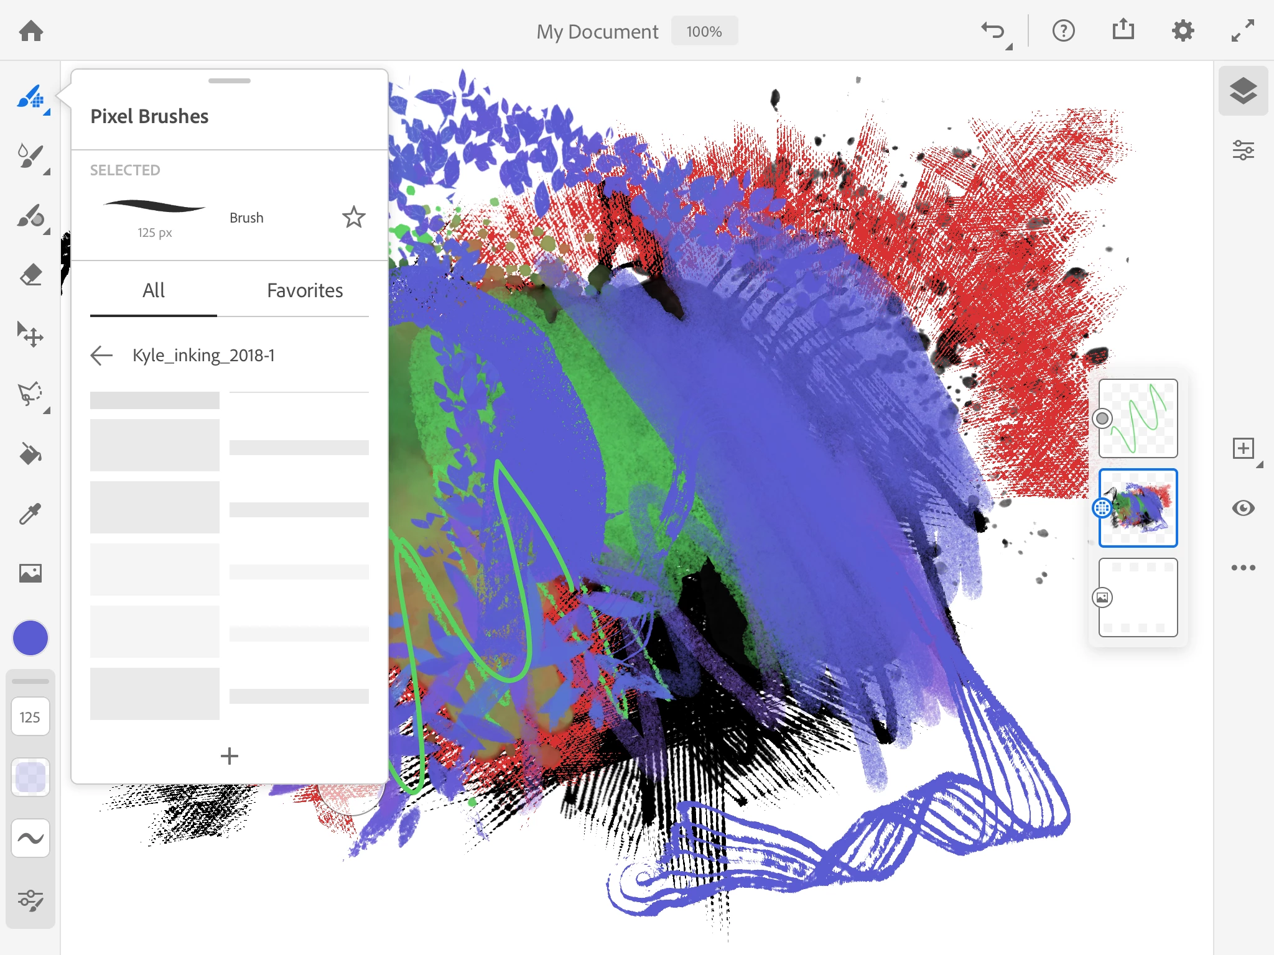The width and height of the screenshot is (1274, 955).
Task: Select the Pixel Brushes tool
Action: click(30, 96)
